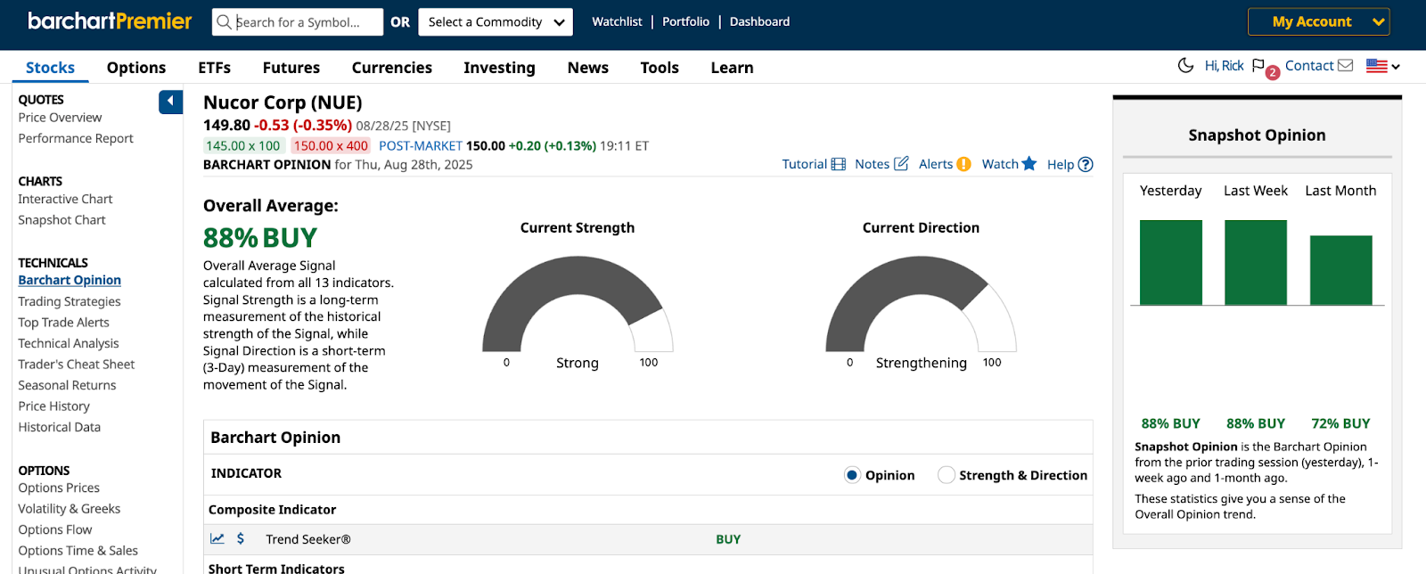Click barchart Premier logo
This screenshot has height=574, width=1426.
tap(110, 20)
